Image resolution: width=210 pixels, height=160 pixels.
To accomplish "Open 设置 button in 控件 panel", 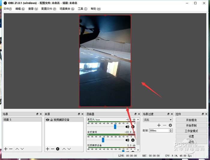I will point(191,136).
